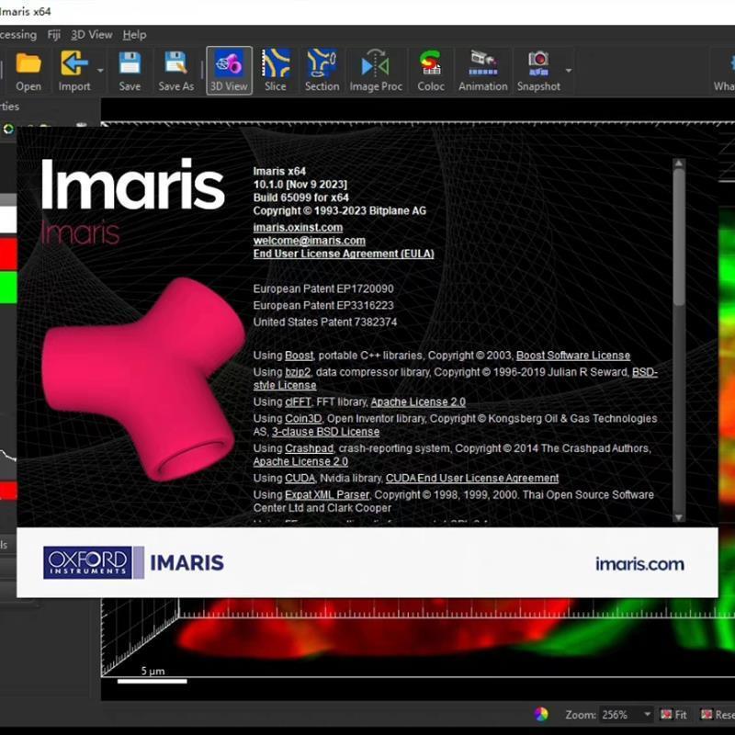The height and width of the screenshot is (735, 735).
Task: Click the Zoom 256% value field
Action: 618,715
